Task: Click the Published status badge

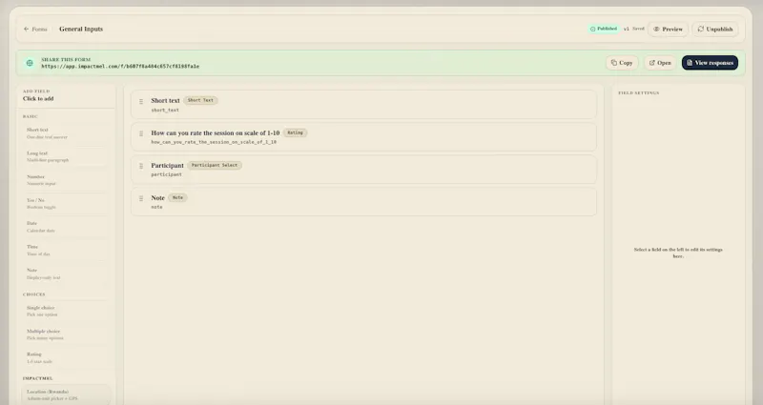Action: coord(604,29)
